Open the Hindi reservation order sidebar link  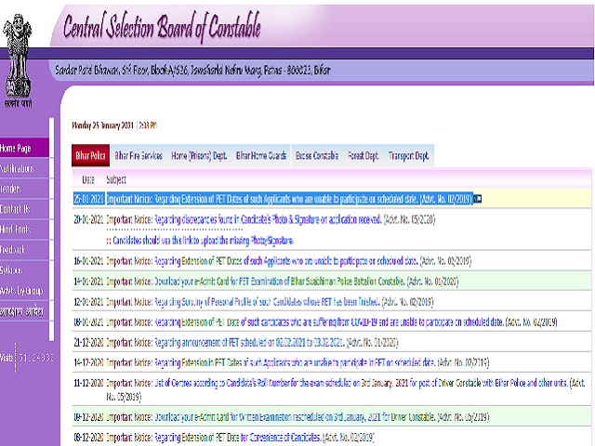click(x=24, y=311)
